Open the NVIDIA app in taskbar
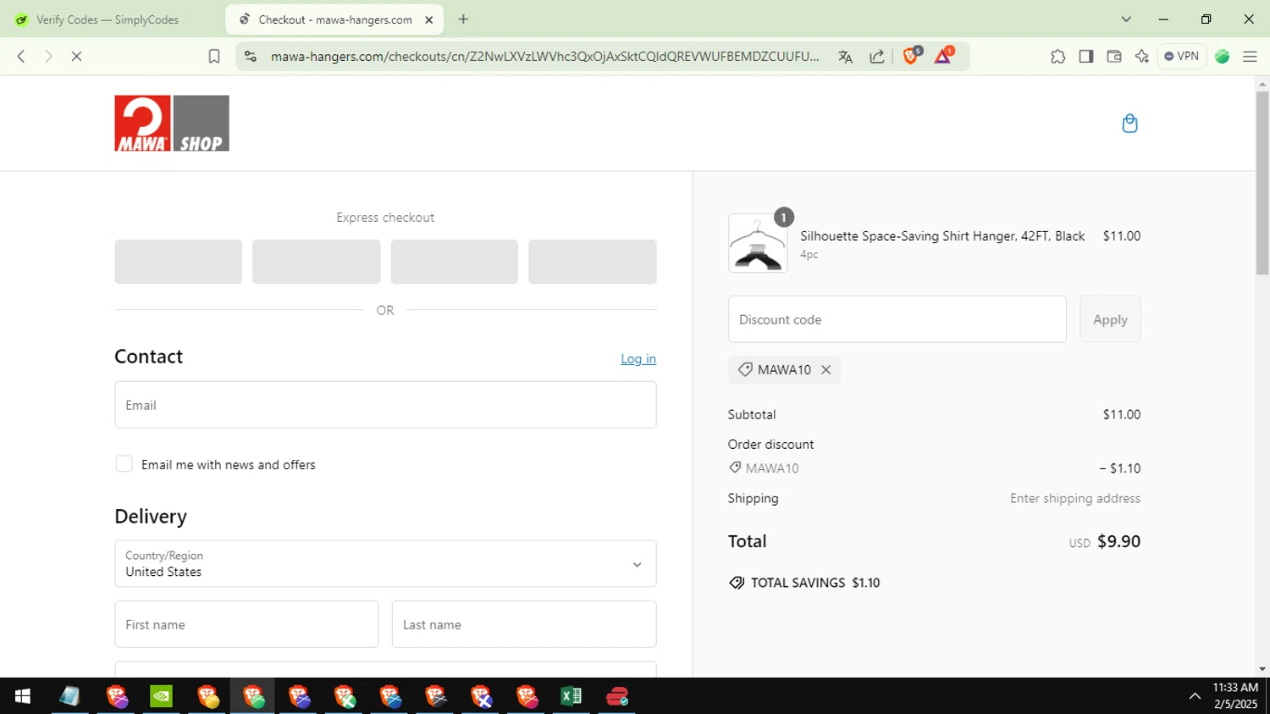 coord(161,696)
